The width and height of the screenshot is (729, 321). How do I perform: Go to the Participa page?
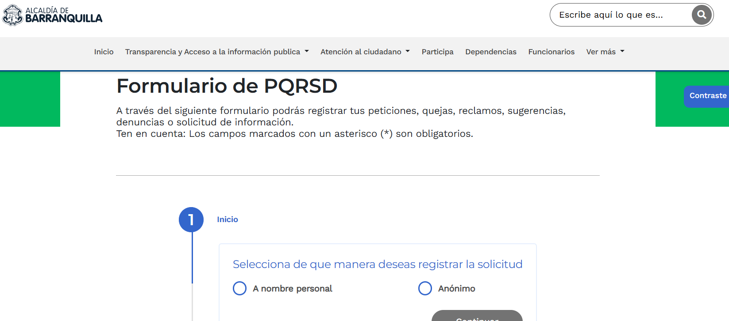tap(437, 52)
